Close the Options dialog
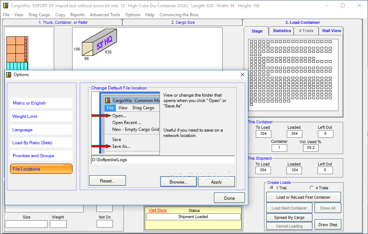The width and height of the screenshot is (368, 234). click(x=242, y=75)
